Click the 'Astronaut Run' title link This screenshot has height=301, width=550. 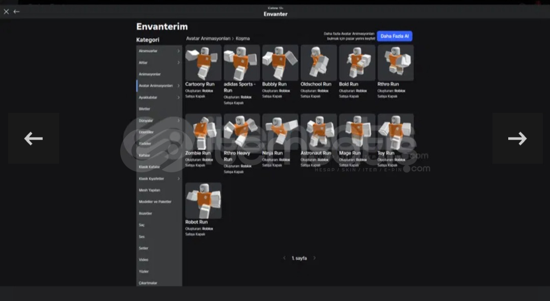pos(316,153)
